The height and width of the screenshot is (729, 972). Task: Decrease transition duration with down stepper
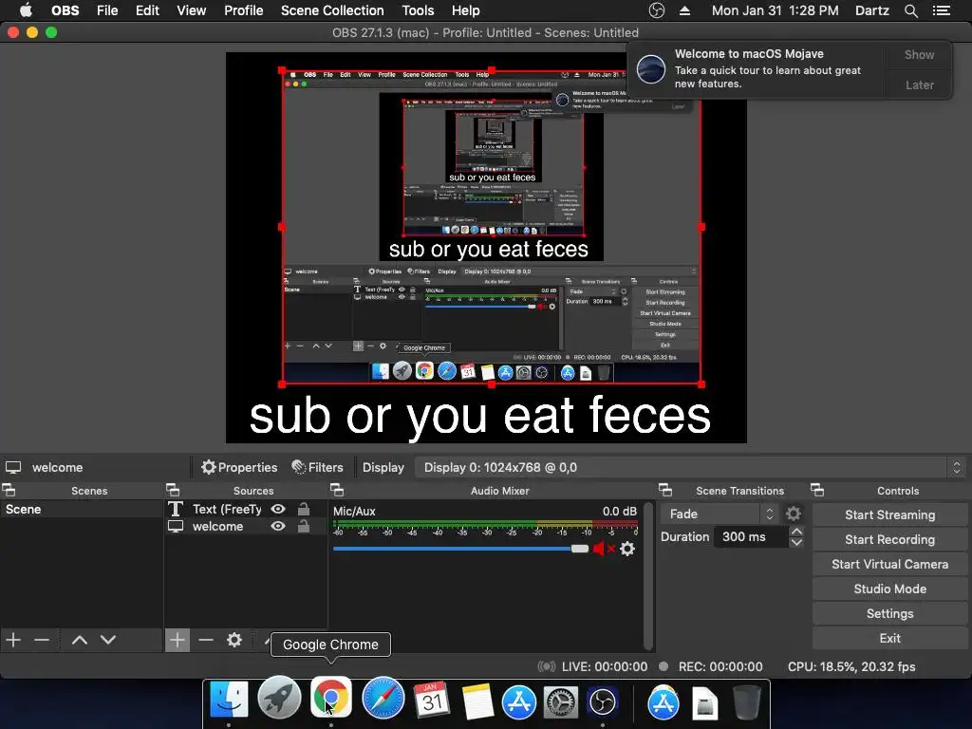[x=796, y=542]
